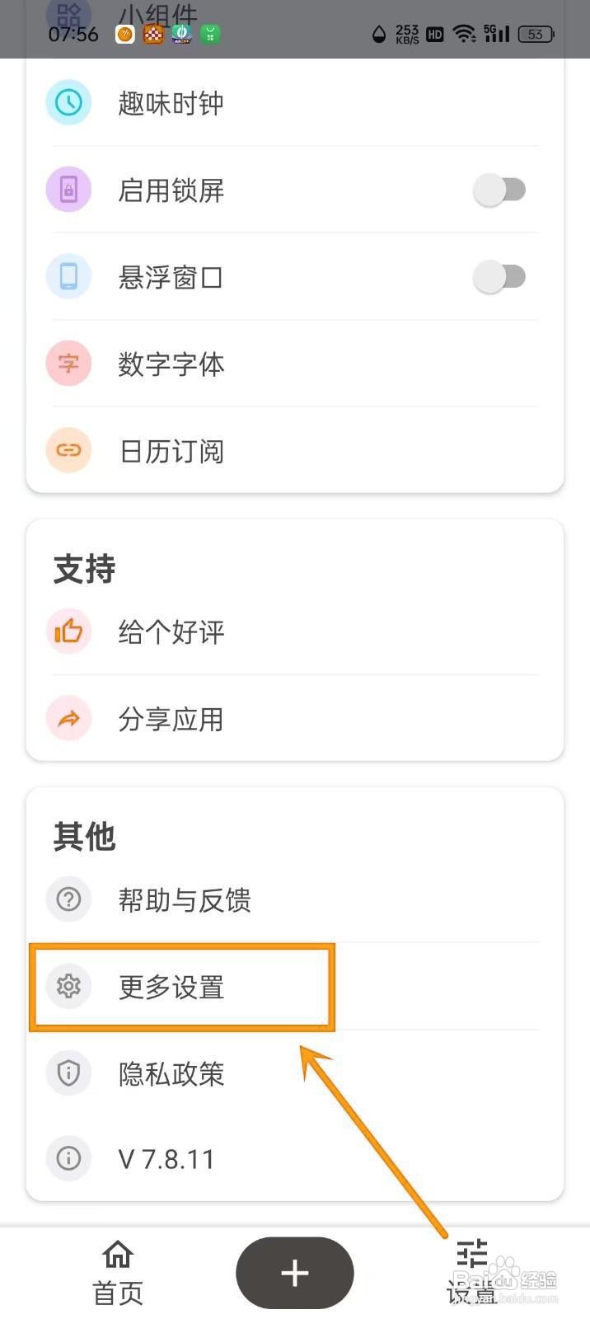Tap the version info circle icon
The image size is (590, 1319).
tap(68, 1158)
